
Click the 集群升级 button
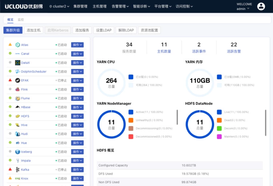click(13, 30)
